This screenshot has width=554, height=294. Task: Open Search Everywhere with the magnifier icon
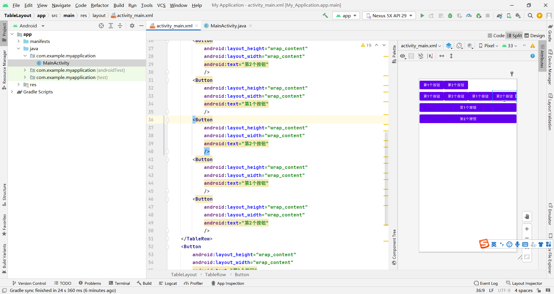tap(530, 16)
